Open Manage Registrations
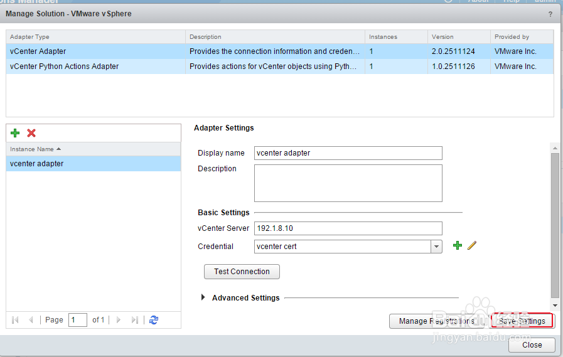563x357 pixels. click(x=437, y=321)
